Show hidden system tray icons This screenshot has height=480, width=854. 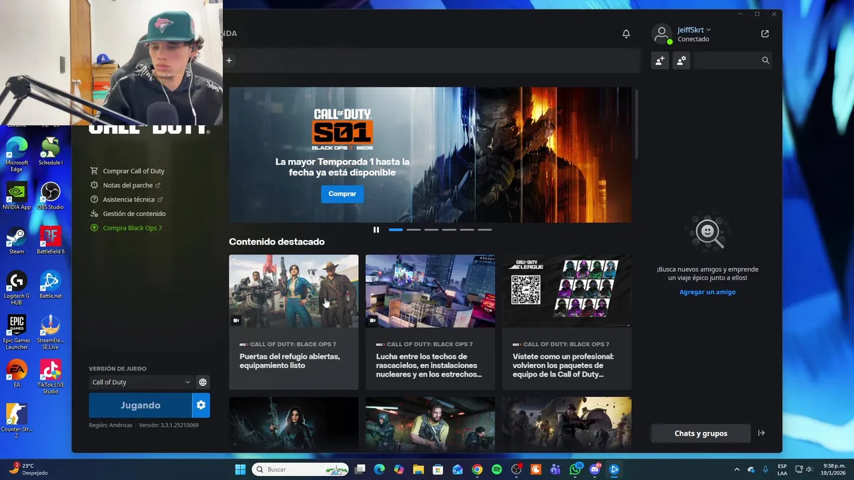737,469
